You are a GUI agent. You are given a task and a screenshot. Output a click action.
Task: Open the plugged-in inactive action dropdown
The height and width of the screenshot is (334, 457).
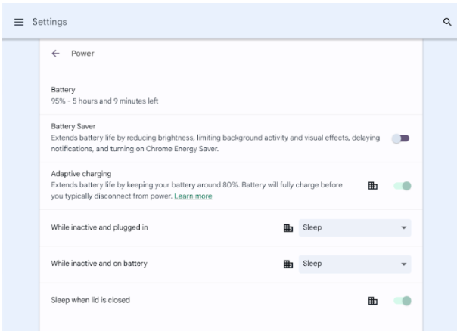pyautogui.click(x=355, y=227)
